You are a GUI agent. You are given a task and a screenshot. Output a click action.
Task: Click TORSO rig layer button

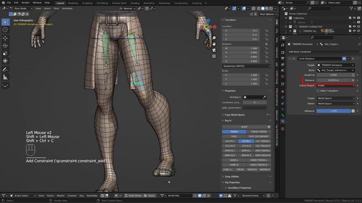coord(234,132)
